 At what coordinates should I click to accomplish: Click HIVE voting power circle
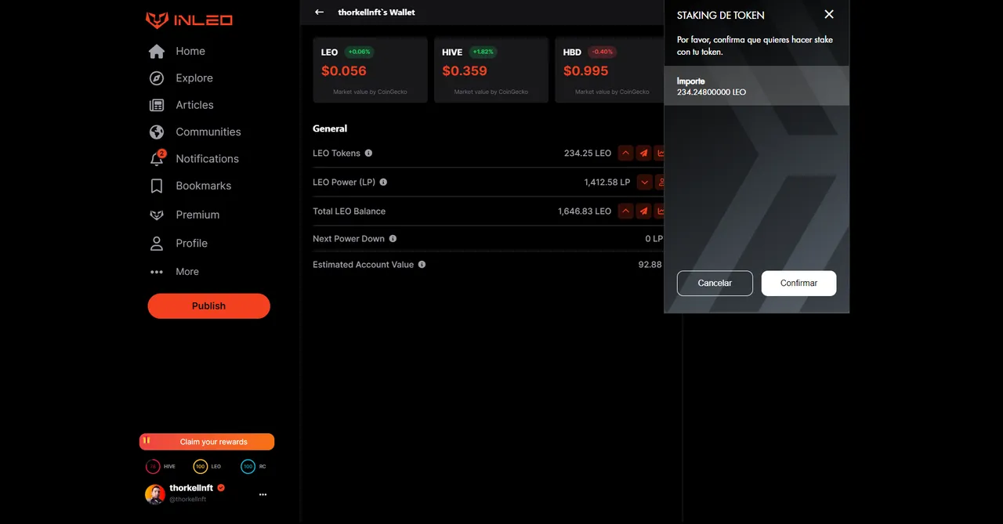[x=153, y=467]
